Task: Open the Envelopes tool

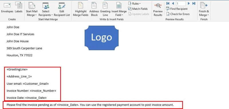Action: (7, 8)
